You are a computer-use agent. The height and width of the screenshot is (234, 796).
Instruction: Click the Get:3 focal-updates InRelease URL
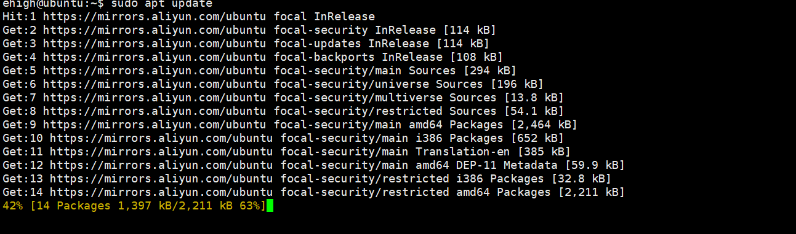[155, 43]
